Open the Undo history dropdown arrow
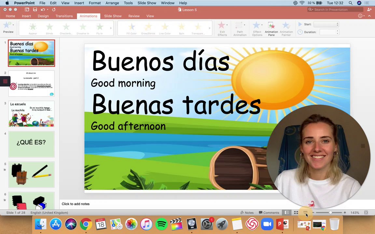 48,9
